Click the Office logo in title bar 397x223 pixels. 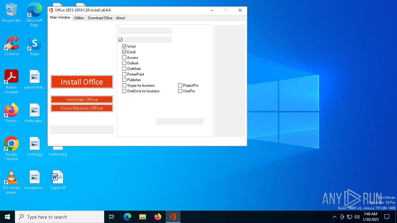pyautogui.click(x=51, y=10)
